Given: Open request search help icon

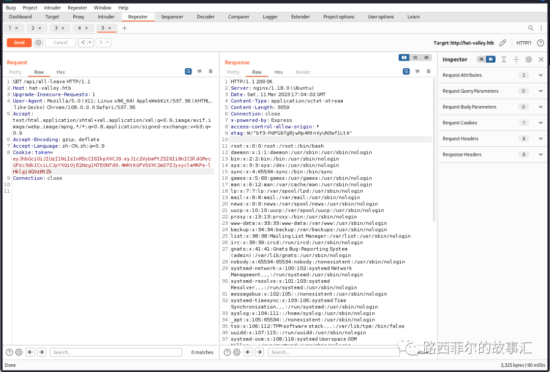Looking at the screenshot, I should pos(10,352).
